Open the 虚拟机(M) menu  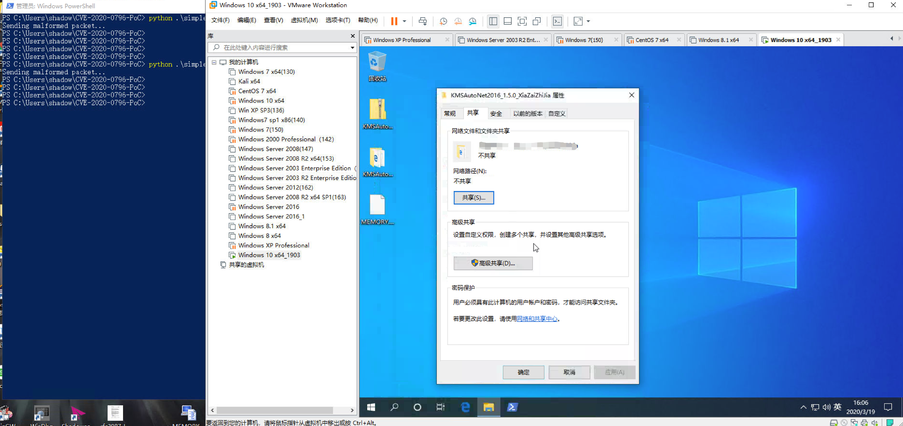coord(304,20)
